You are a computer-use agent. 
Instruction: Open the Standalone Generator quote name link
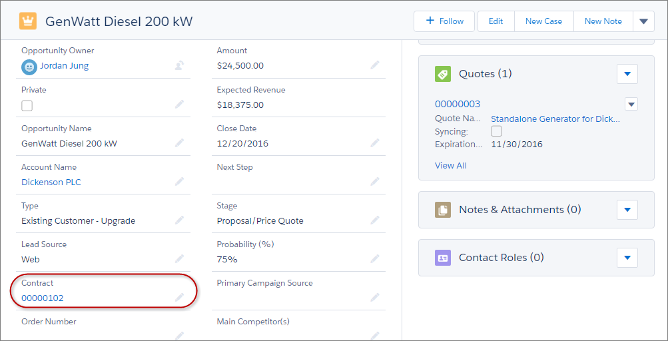tap(555, 119)
